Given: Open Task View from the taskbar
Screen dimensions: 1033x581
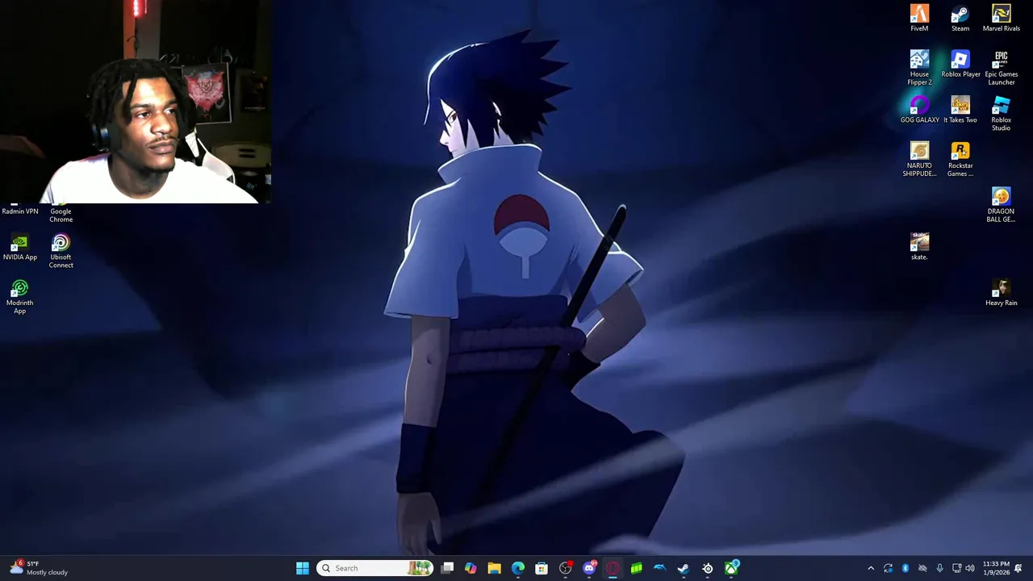Looking at the screenshot, I should [447, 568].
